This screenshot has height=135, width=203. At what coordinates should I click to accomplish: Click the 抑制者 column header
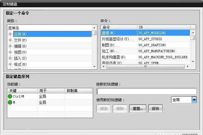coord(79,91)
